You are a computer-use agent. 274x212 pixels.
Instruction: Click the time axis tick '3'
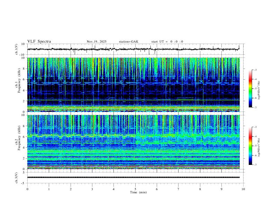tap(92, 189)
